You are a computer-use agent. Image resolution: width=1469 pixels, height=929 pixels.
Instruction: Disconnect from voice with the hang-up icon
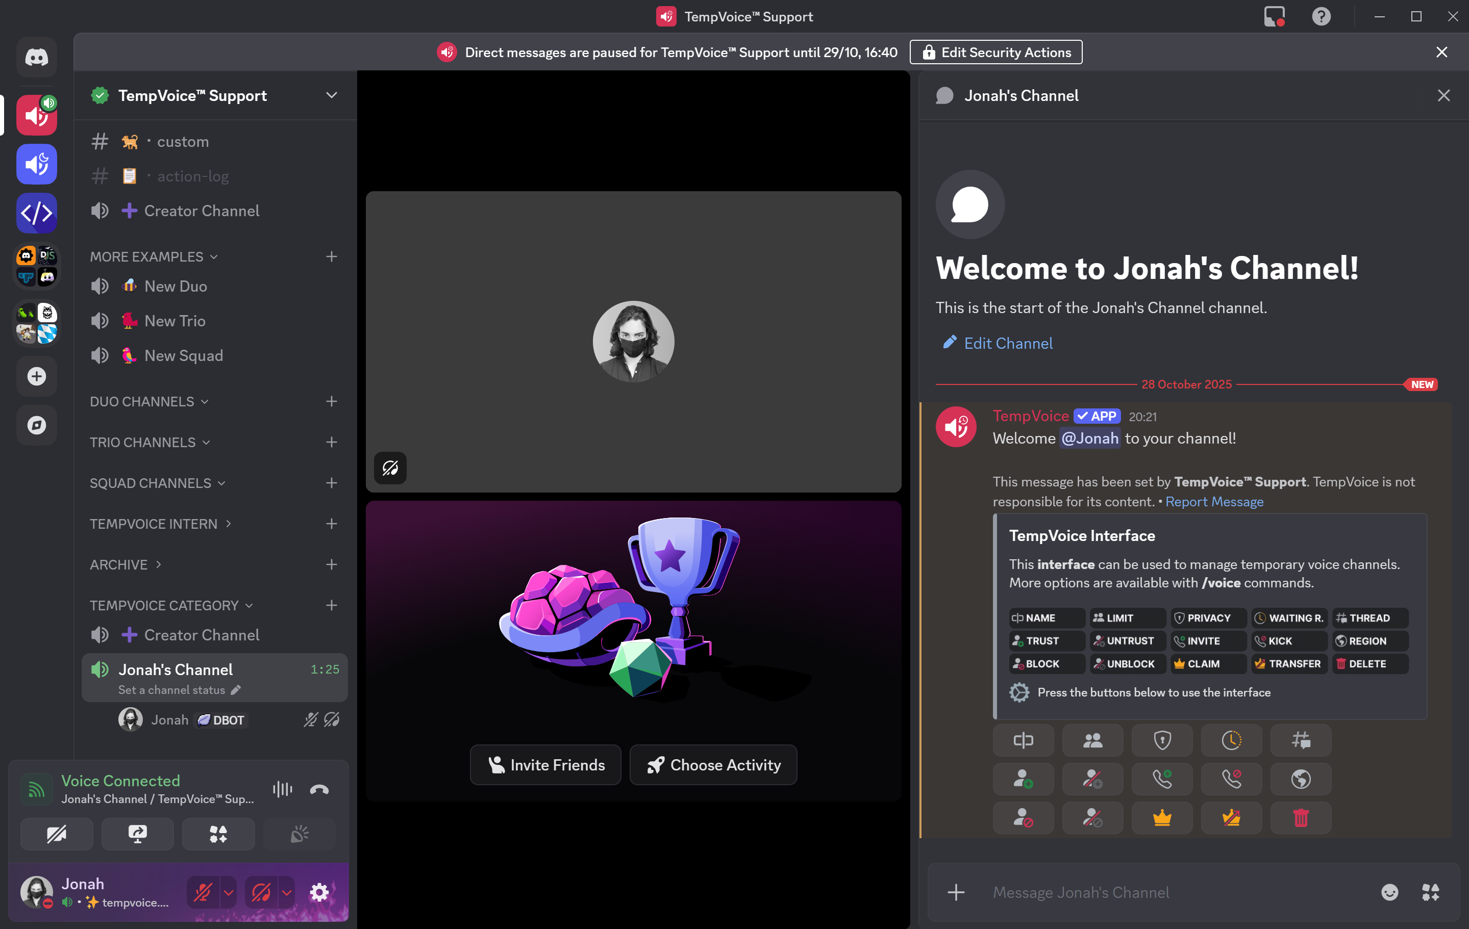[319, 789]
